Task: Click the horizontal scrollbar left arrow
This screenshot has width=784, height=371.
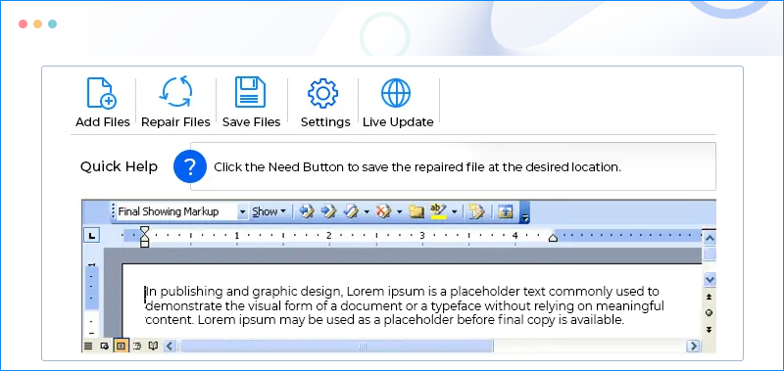Action: pos(170,346)
